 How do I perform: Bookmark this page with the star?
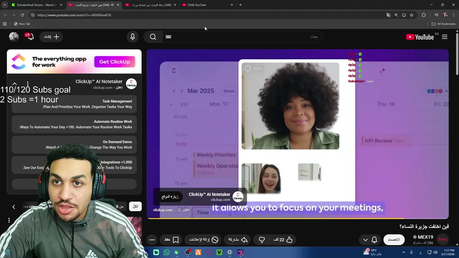(x=412, y=15)
